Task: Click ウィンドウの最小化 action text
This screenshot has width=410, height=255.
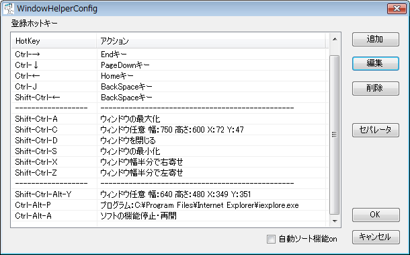Action: 130,151
